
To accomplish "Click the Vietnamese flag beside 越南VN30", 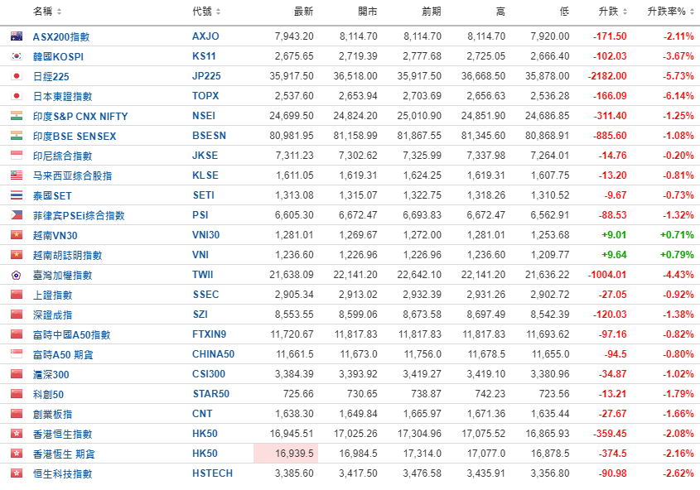I will tap(16, 235).
